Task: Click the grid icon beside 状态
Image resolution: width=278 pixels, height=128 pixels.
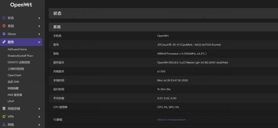Action: [x=4, y=18]
